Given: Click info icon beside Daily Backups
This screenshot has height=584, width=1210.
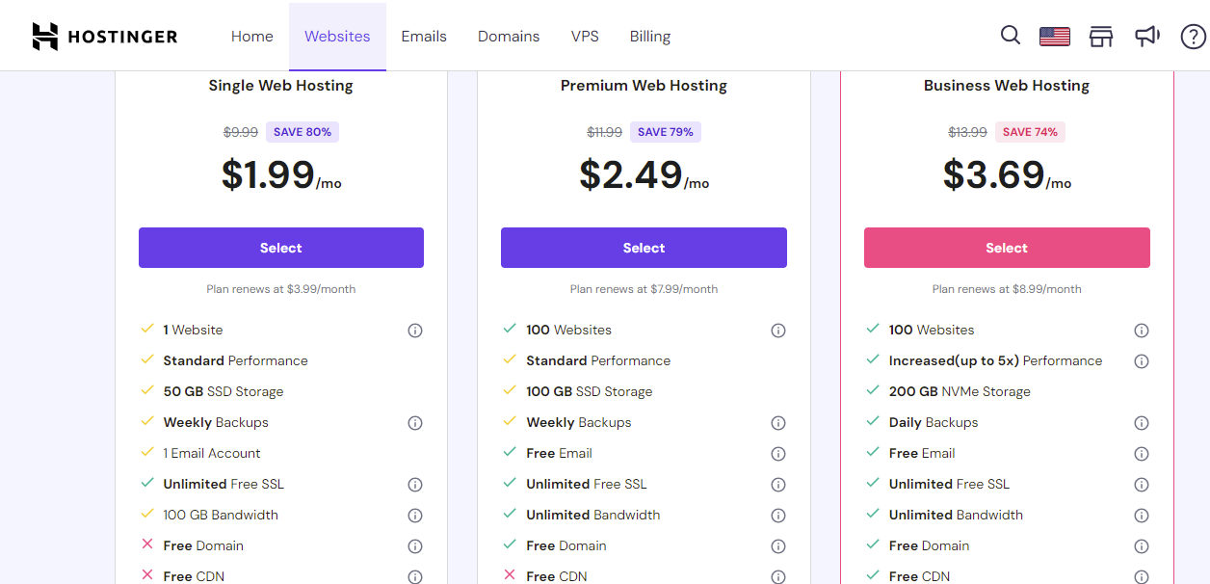Looking at the screenshot, I should (1142, 422).
